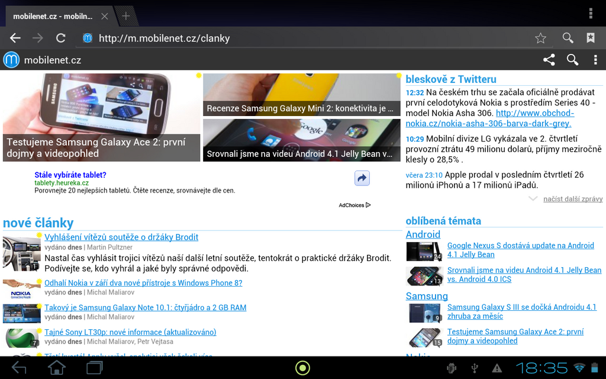
Task: Tap the mobilenet.cz favicon in the address bar
Action: tap(88, 37)
